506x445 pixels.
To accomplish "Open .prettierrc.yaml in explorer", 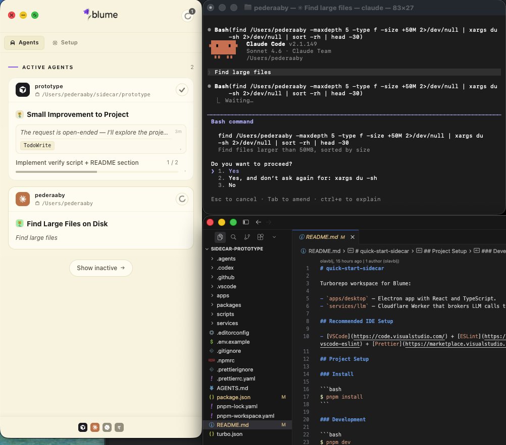I will (x=236, y=378).
